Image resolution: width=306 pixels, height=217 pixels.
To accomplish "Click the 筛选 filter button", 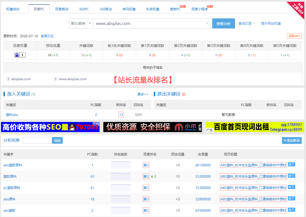I will [57, 140].
